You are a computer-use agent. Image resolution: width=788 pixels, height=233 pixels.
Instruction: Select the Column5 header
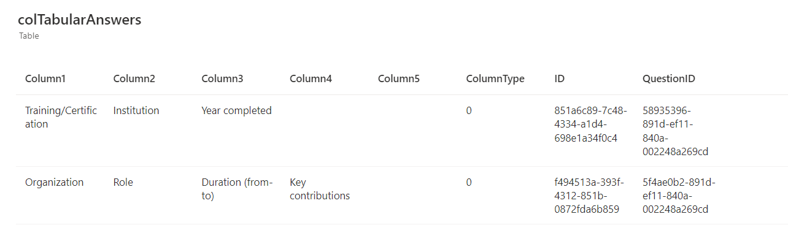399,78
